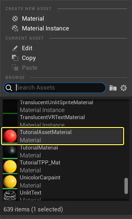Viewport: 132px width, 219px height.
Task: Click the Copy icon under Current Asset
Action: click(x=15, y=58)
